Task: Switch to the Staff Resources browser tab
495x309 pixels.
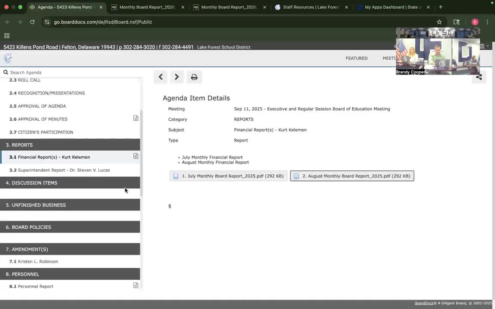Action: click(311, 7)
